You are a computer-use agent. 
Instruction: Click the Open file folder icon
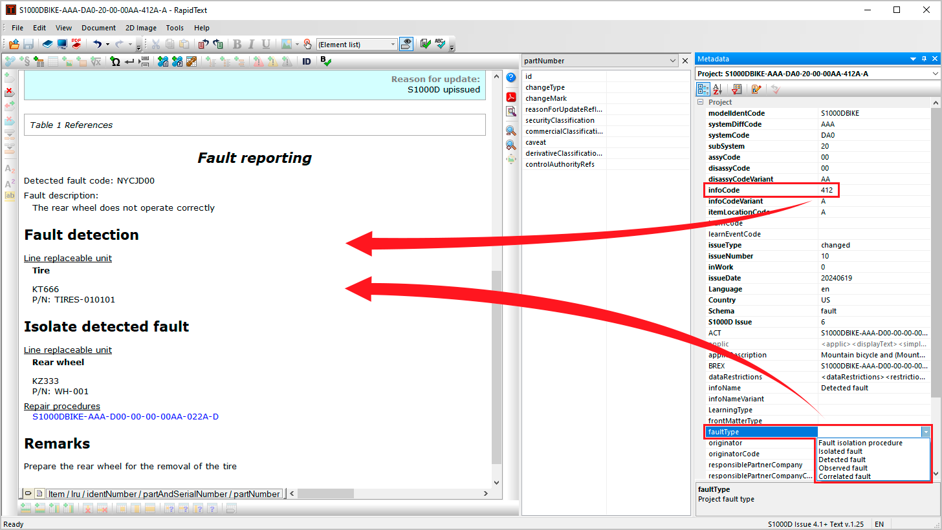click(14, 44)
